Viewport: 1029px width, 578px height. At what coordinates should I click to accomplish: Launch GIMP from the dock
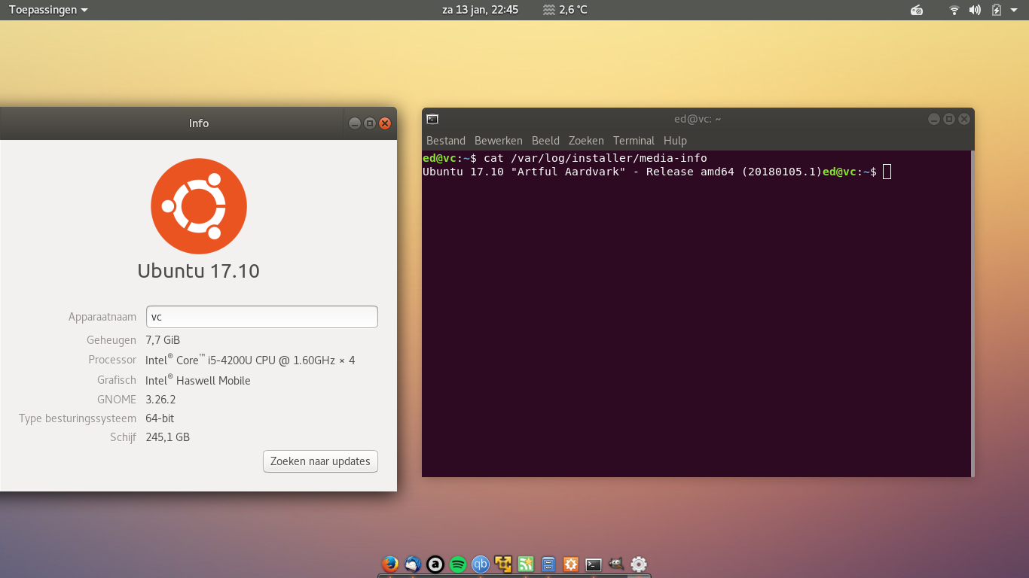pos(616,564)
